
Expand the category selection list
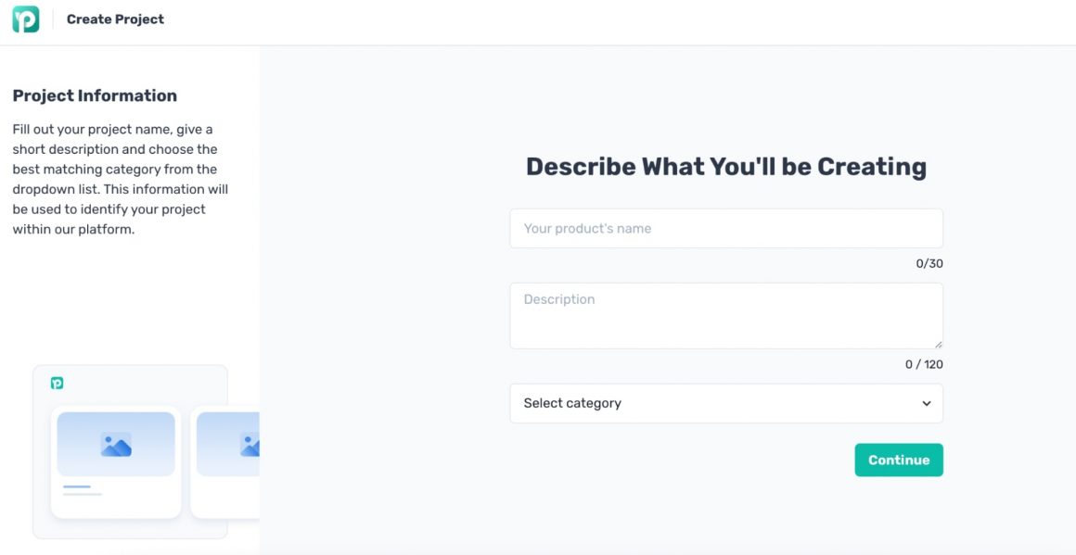pyautogui.click(x=725, y=403)
